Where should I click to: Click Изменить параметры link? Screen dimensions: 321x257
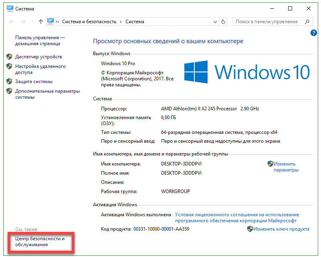286,167
